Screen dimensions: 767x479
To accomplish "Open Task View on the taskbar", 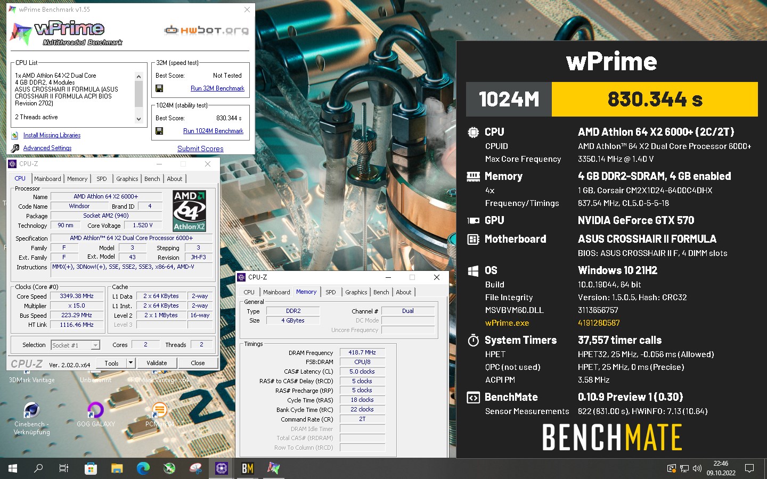I will [x=64, y=468].
